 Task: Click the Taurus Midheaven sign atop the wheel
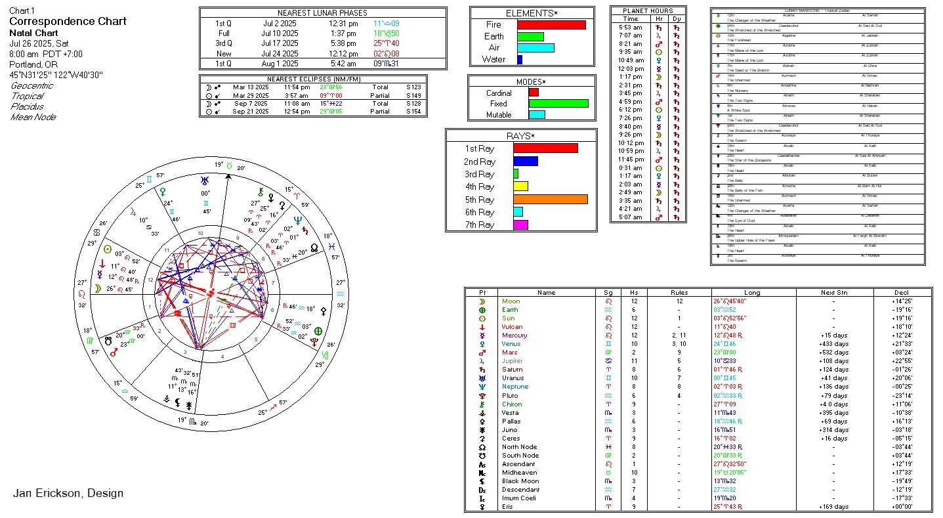tap(229, 167)
